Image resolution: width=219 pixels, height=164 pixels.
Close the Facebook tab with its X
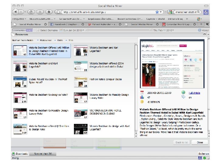(x=83, y=24)
